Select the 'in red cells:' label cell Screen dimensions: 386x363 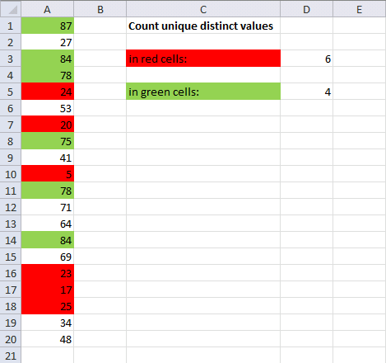coord(203,59)
